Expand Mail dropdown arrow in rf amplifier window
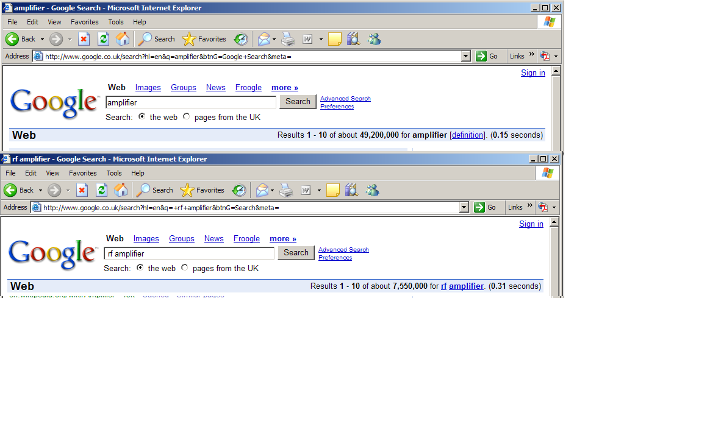The width and height of the screenshot is (710, 432). [272, 191]
